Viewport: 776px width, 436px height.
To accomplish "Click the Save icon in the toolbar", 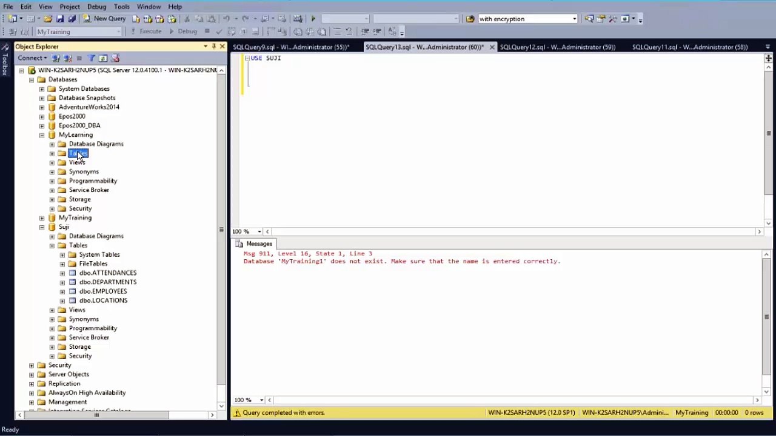I will point(59,19).
